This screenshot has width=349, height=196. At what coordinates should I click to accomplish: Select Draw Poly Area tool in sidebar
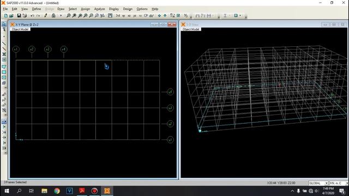[x=4, y=66]
